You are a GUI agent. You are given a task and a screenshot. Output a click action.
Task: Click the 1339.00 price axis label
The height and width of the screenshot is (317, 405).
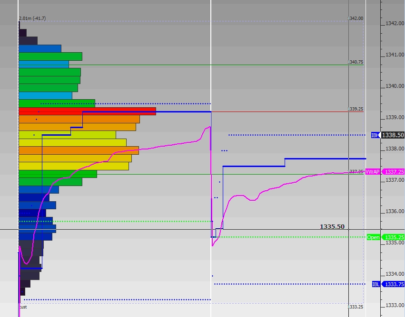pyautogui.click(x=395, y=117)
